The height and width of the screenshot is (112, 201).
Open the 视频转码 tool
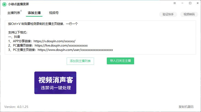click(x=189, y=14)
